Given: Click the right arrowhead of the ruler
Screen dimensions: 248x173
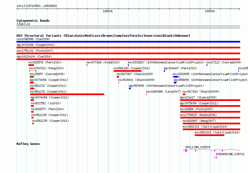Looking at the screenshot, I should tap(239, 9).
